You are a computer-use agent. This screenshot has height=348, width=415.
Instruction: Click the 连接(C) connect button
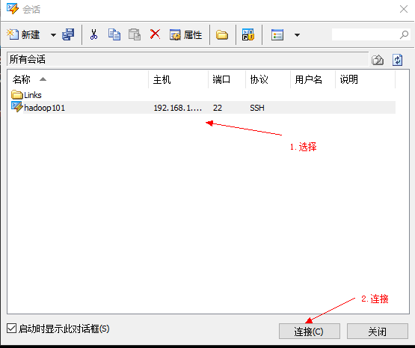point(309,331)
